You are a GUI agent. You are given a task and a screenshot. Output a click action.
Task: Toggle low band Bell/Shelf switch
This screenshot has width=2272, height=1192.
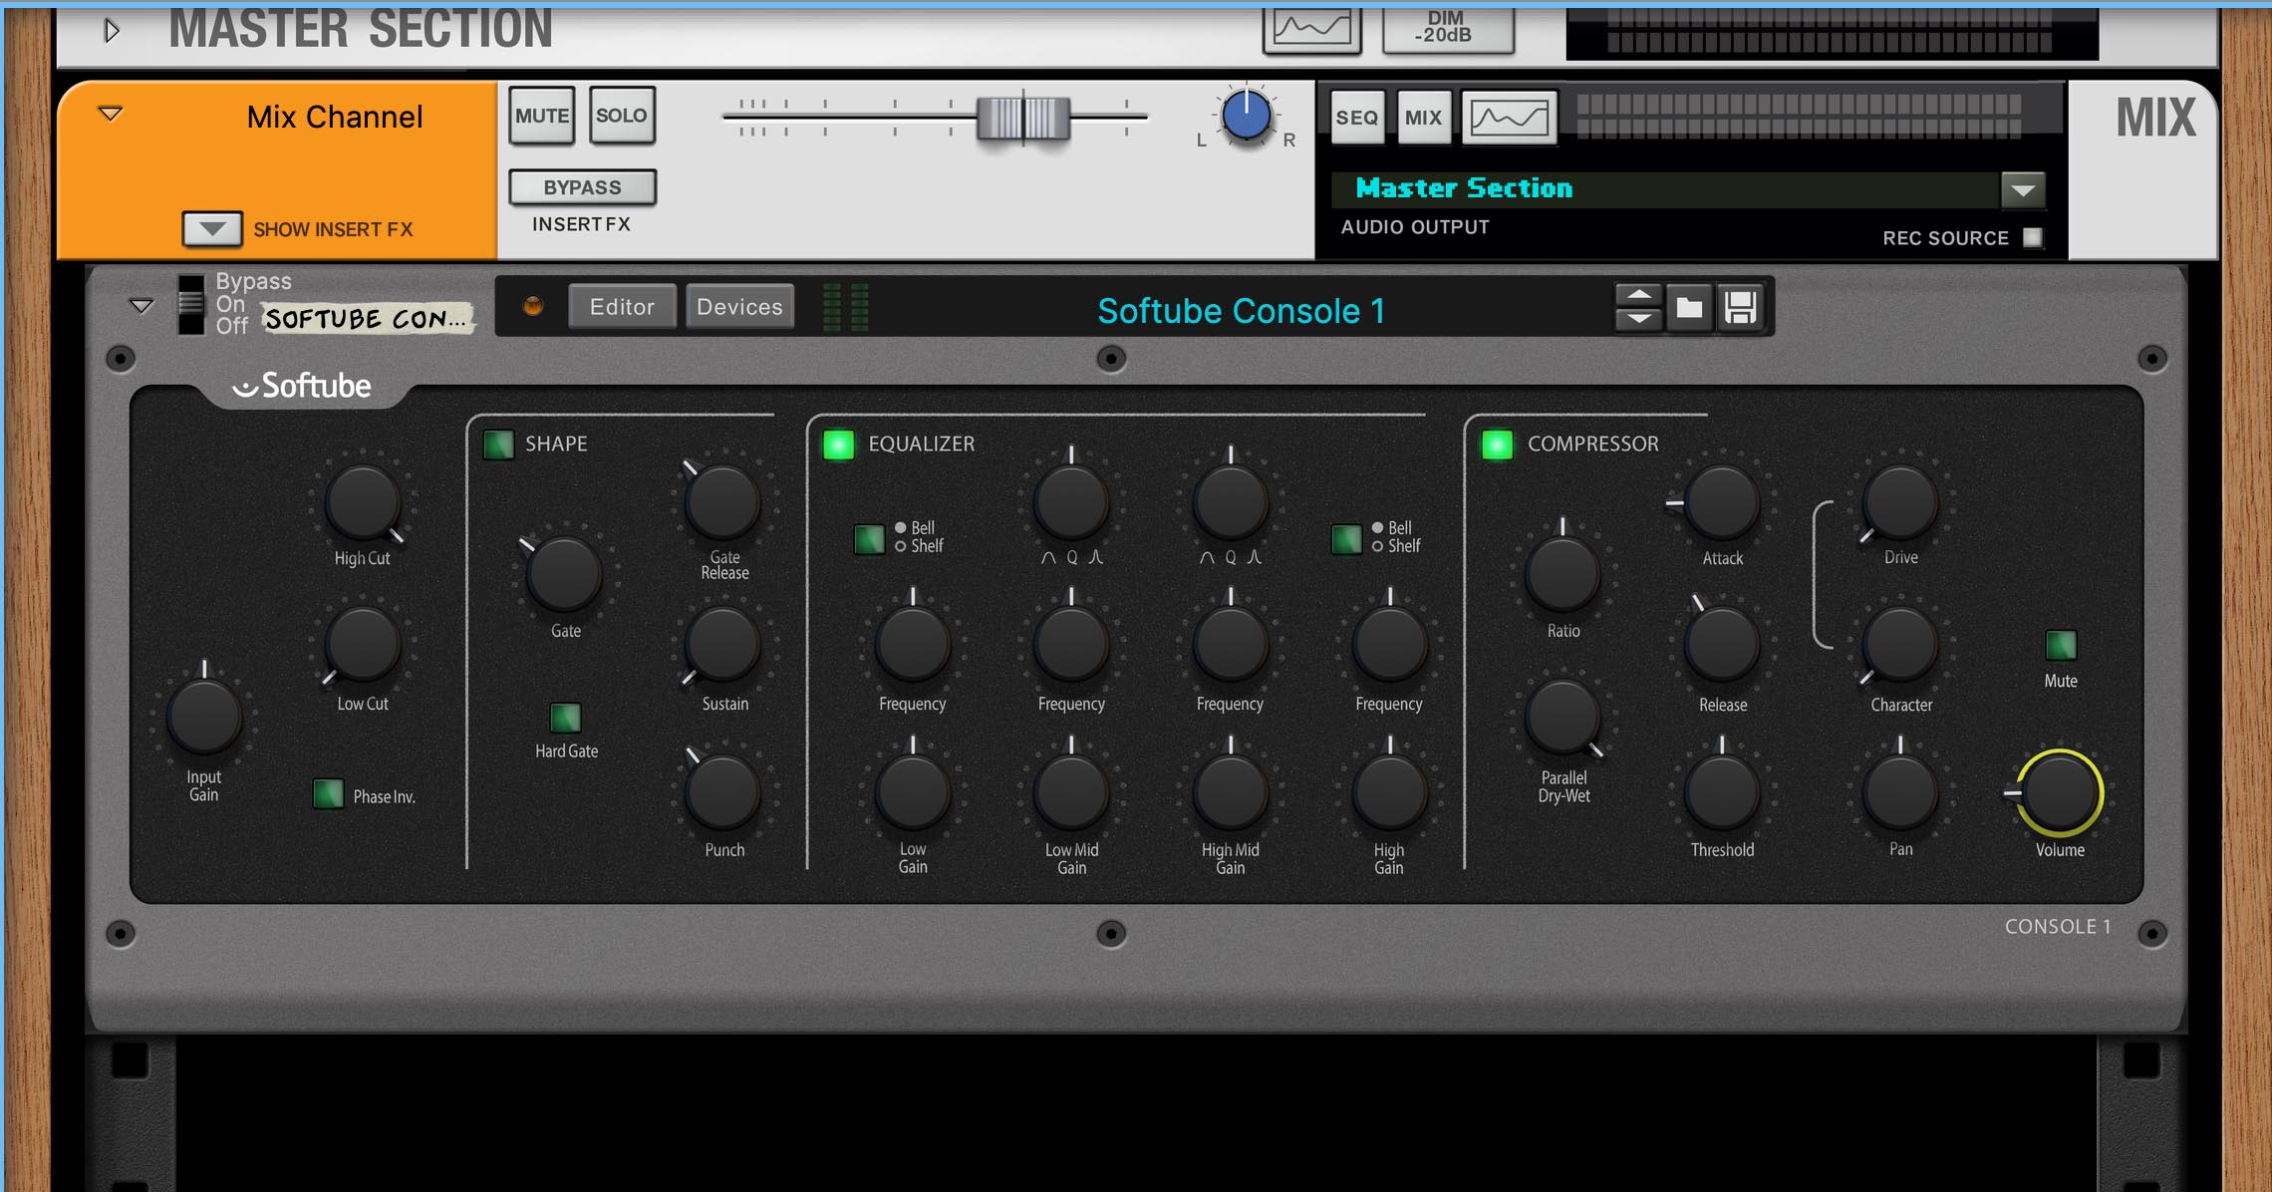[x=869, y=539]
